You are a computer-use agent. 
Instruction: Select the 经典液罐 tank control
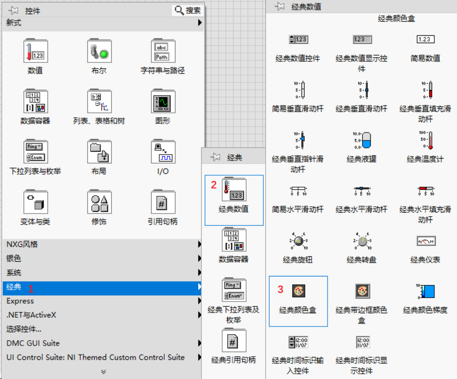[x=362, y=140]
